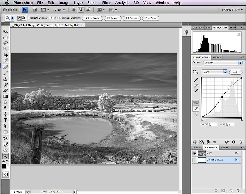Launch Bridge from the application bar
The height and width of the screenshot is (194, 246).
coord(34,9)
